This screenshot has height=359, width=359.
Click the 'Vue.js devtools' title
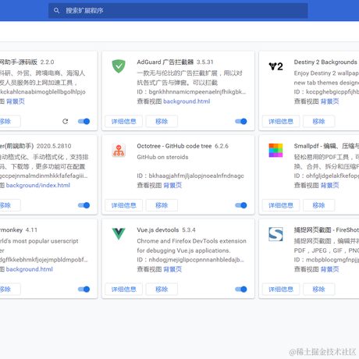point(158,230)
